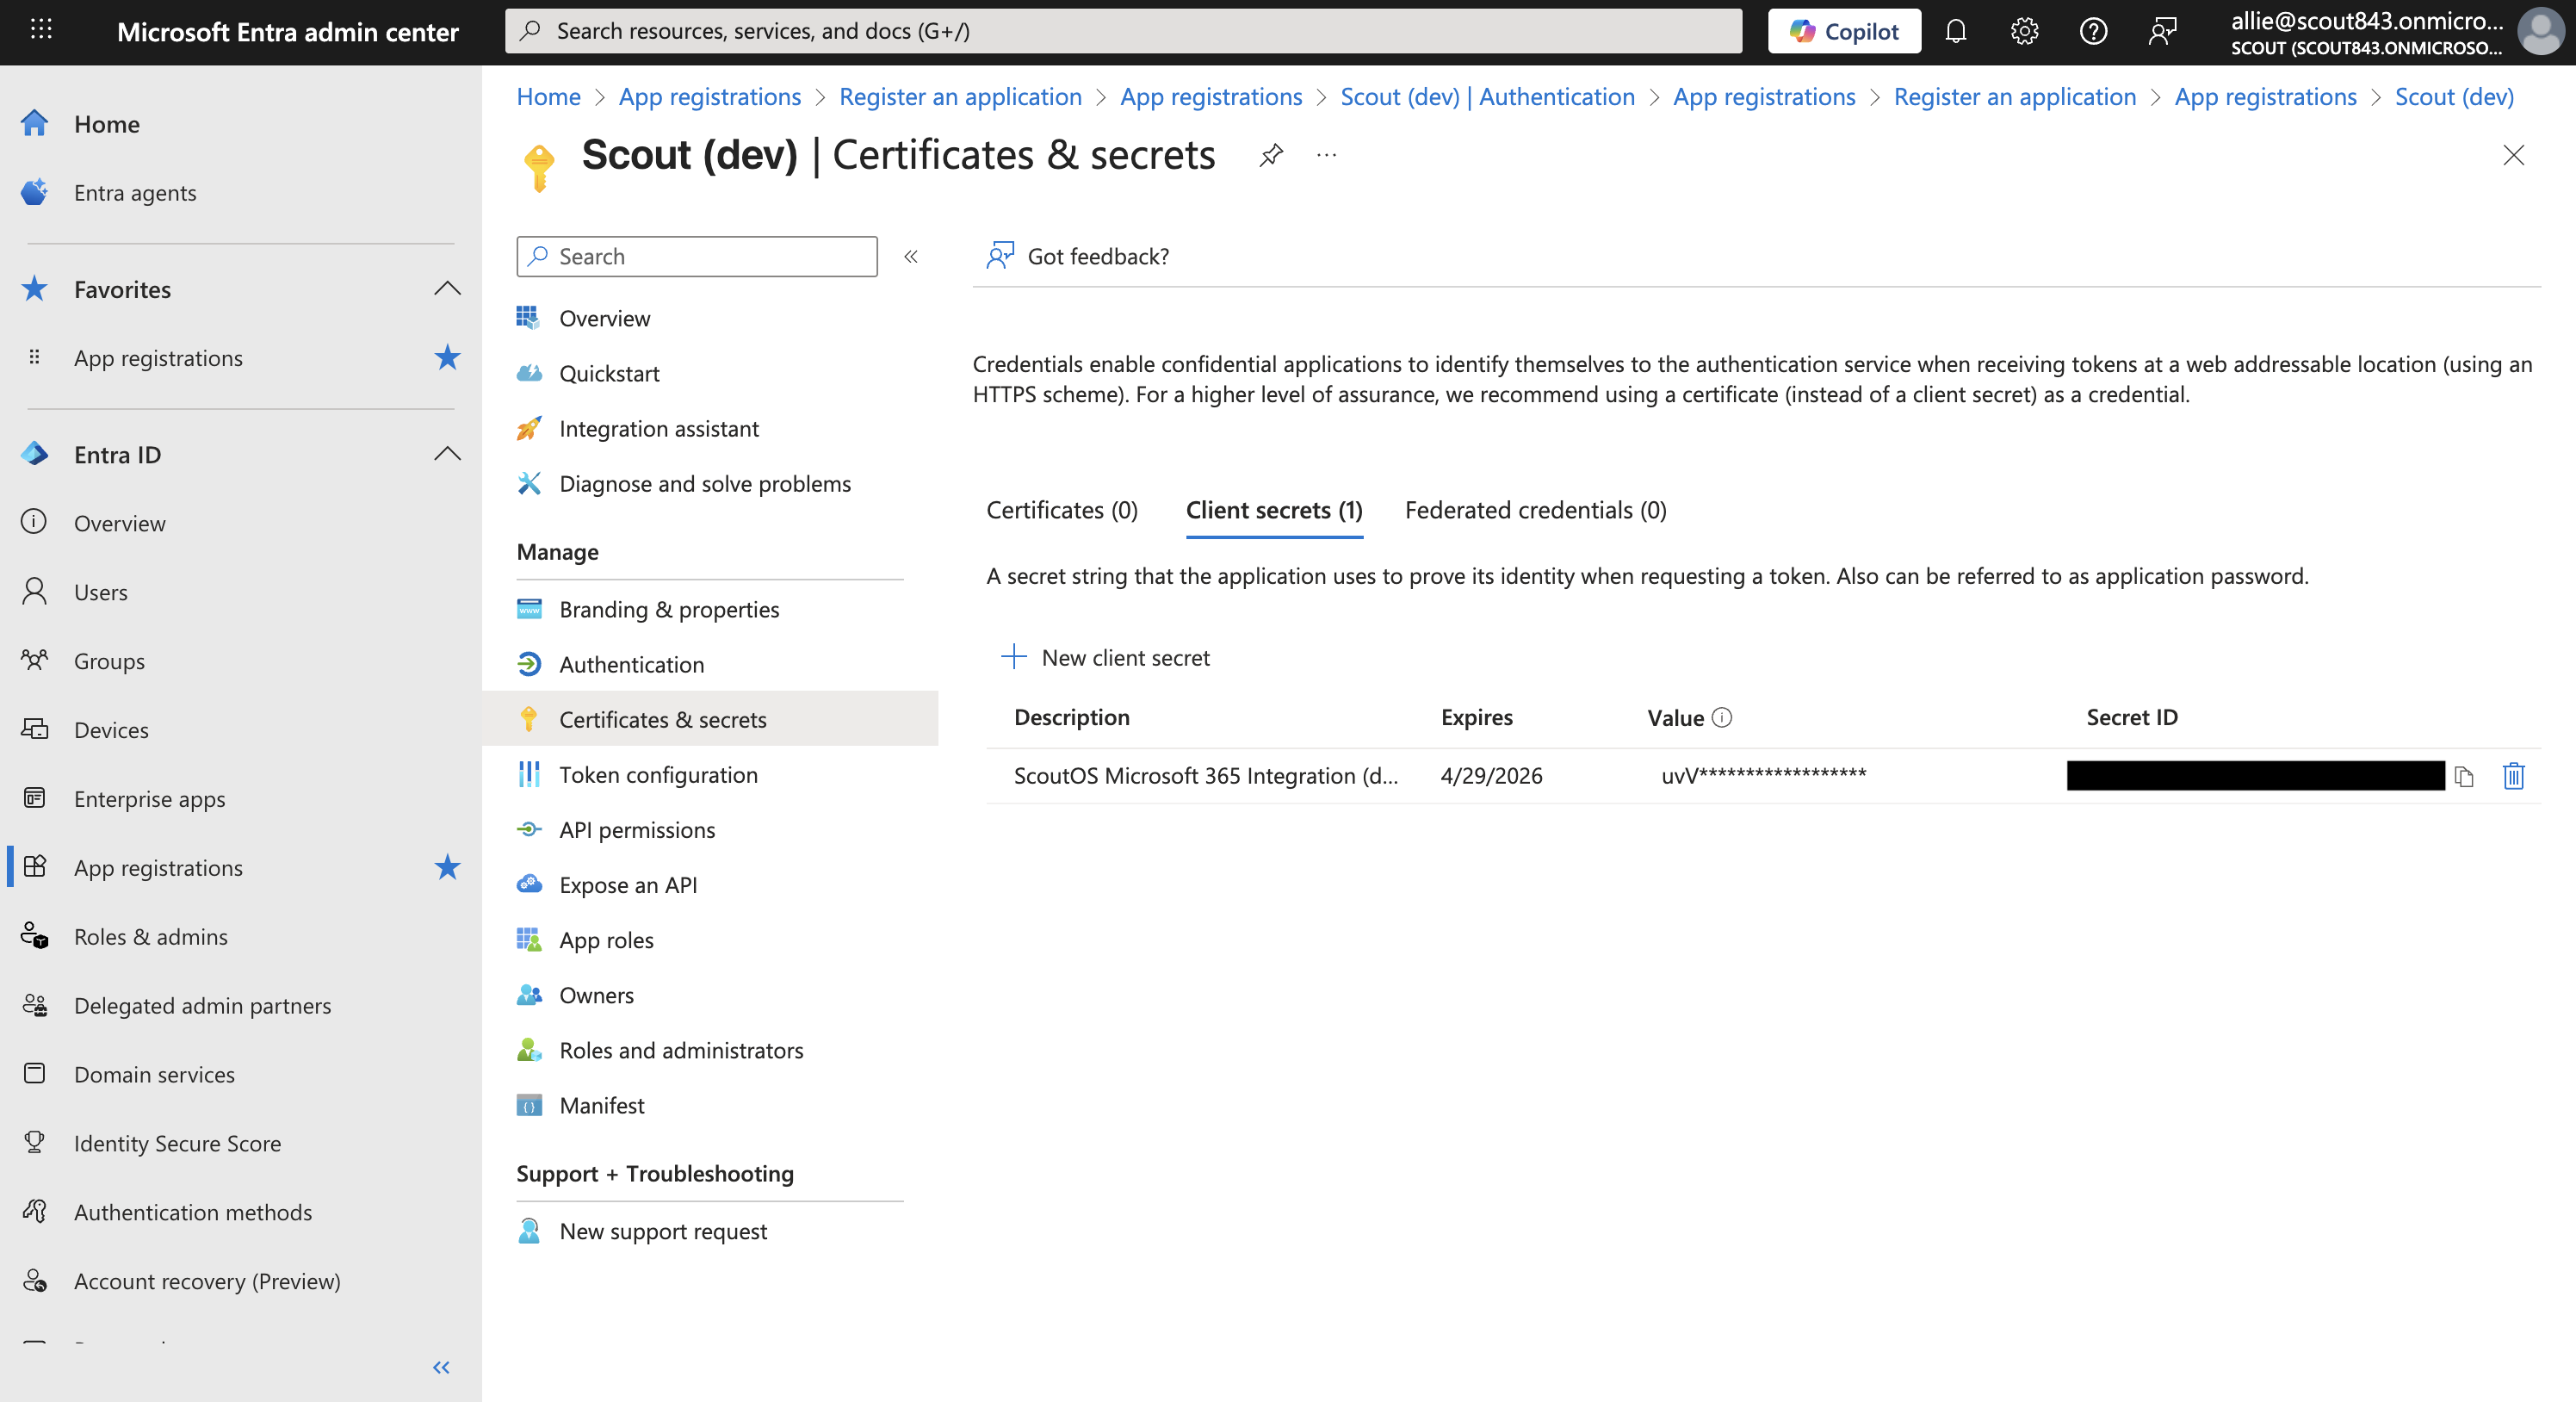Screen dimensions: 2576x1402
Task: Launch Copilot from the top bar
Action: [x=1843, y=31]
